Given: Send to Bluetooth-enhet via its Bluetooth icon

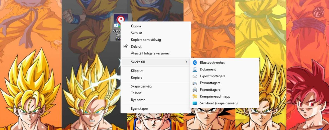Looking at the screenshot, I should [195, 62].
